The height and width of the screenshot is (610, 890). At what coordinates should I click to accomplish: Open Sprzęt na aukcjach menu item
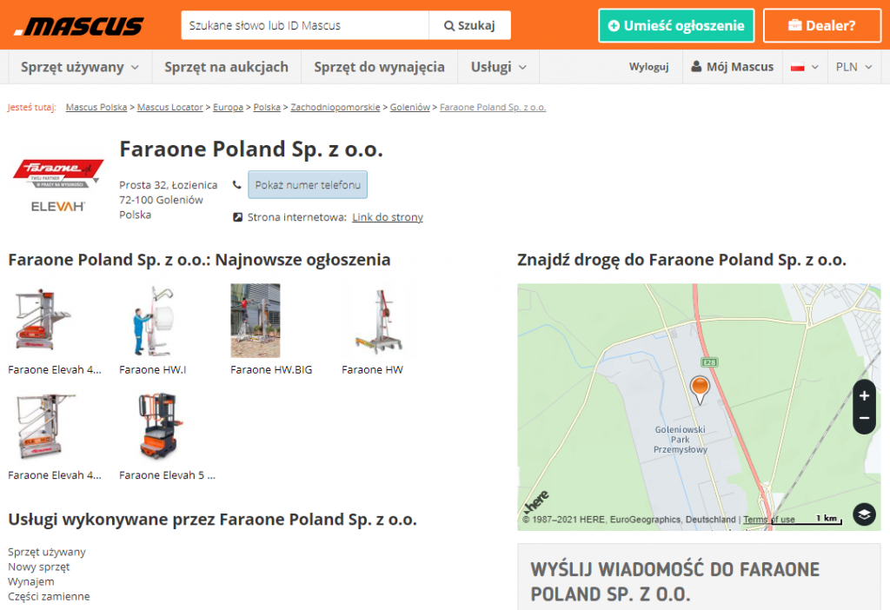[x=227, y=67]
